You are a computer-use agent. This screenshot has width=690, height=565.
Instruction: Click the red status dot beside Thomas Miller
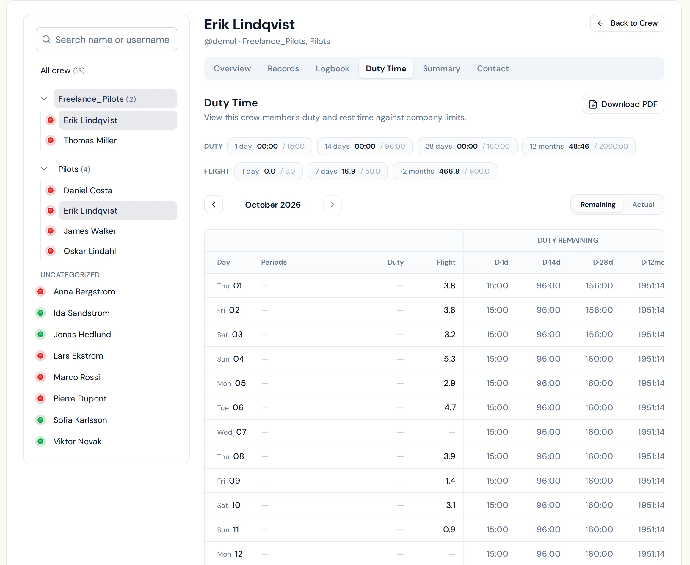pyautogui.click(x=51, y=141)
